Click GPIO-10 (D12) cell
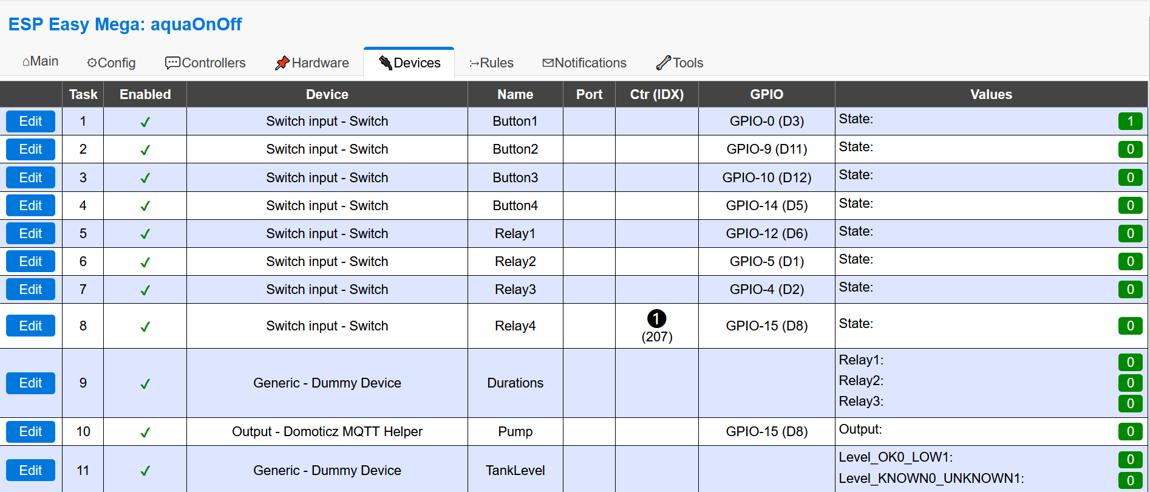1150x492 pixels. pyautogui.click(x=767, y=177)
